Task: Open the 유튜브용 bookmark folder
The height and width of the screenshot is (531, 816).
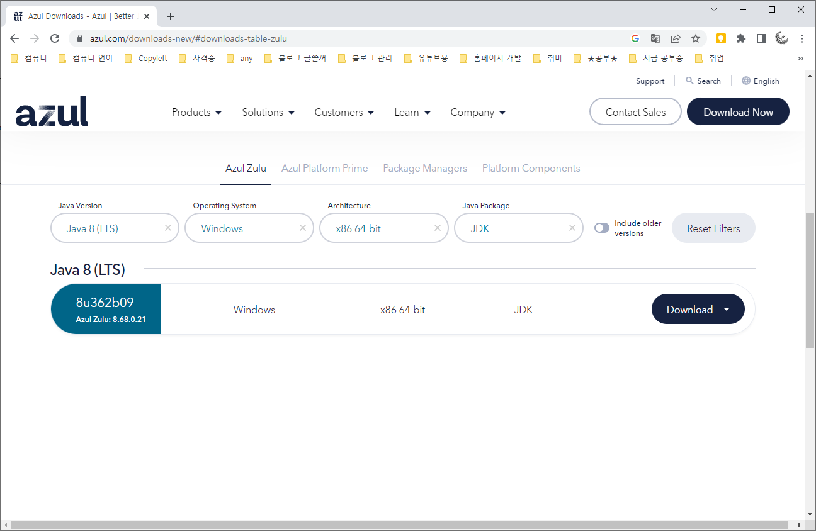Action: click(426, 59)
